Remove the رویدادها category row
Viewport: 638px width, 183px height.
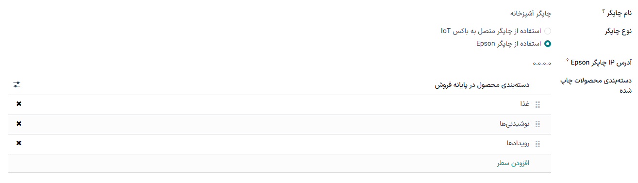pos(19,143)
